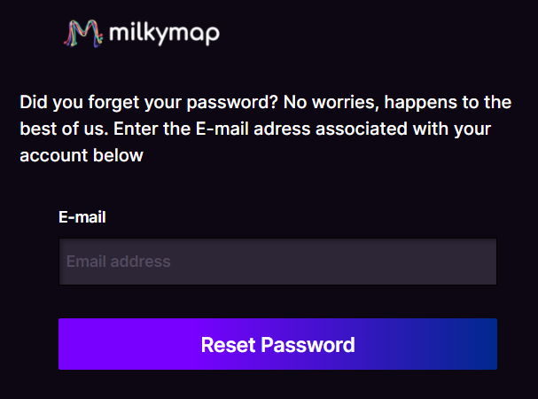Click the word "Password" on the purple button

click(x=308, y=345)
